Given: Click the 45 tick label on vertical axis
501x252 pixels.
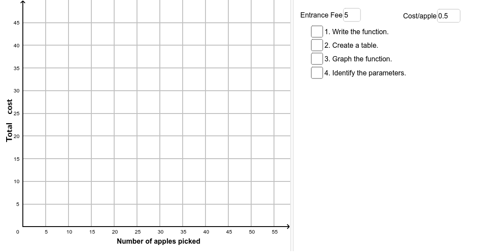Looking at the screenshot, I should pyautogui.click(x=16, y=23).
